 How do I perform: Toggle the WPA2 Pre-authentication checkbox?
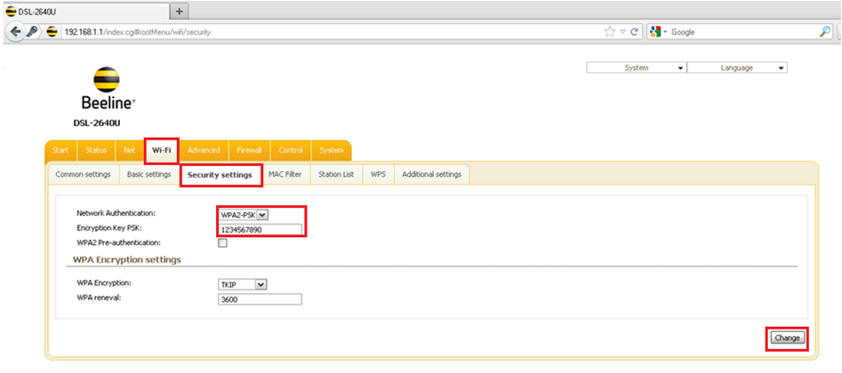tap(222, 242)
